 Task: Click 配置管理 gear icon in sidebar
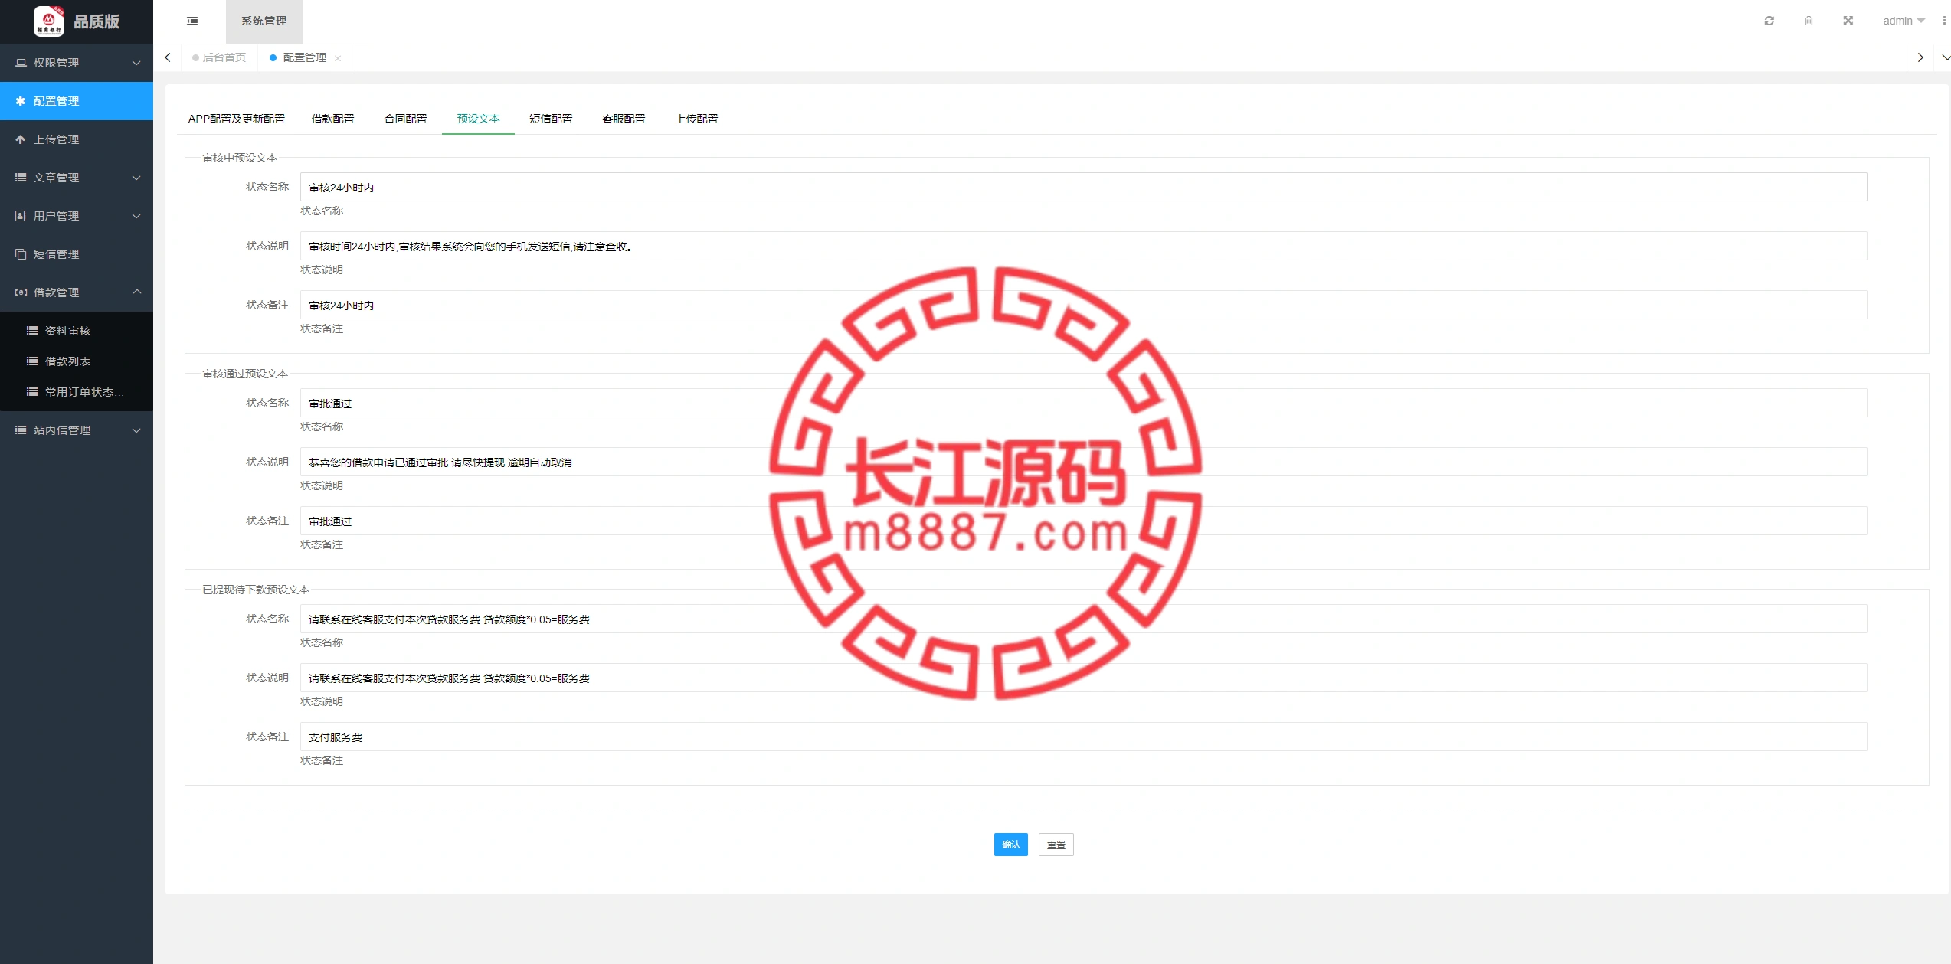[21, 101]
